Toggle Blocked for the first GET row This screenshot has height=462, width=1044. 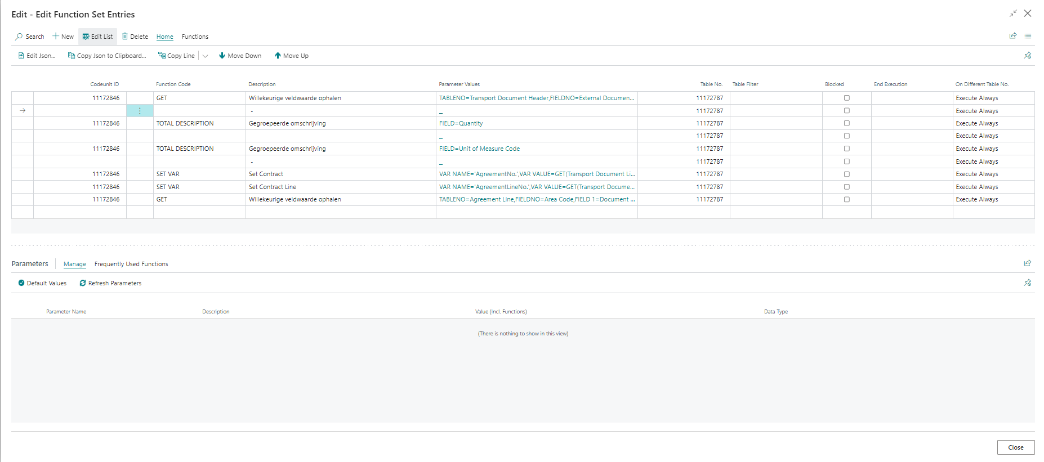(x=846, y=98)
